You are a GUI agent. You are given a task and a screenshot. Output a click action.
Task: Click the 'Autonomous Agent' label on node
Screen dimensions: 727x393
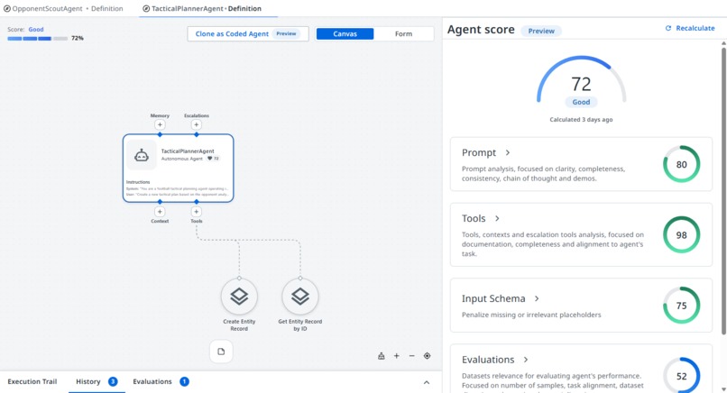pyautogui.click(x=182, y=159)
